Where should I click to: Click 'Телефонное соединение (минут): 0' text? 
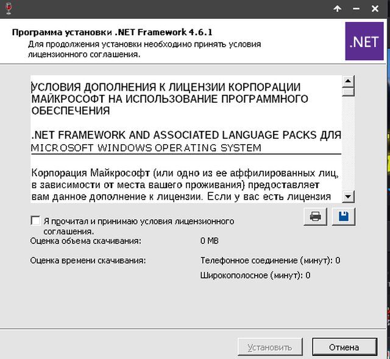click(x=270, y=260)
